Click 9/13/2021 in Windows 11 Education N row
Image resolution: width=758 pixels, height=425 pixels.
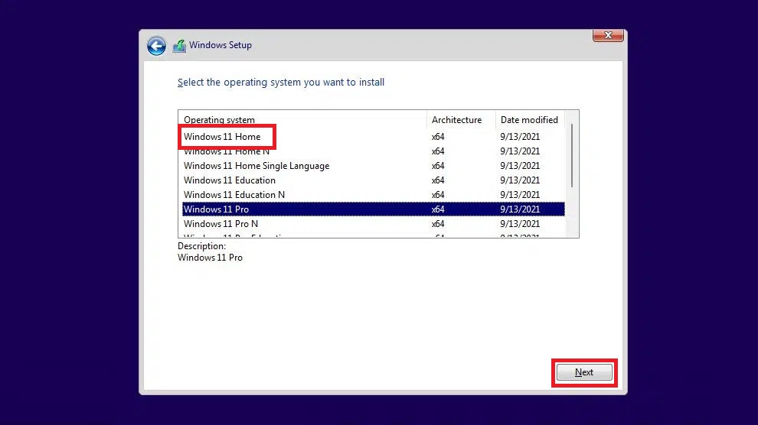click(x=520, y=194)
